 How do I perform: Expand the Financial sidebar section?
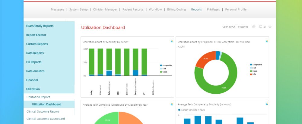pos(32,80)
